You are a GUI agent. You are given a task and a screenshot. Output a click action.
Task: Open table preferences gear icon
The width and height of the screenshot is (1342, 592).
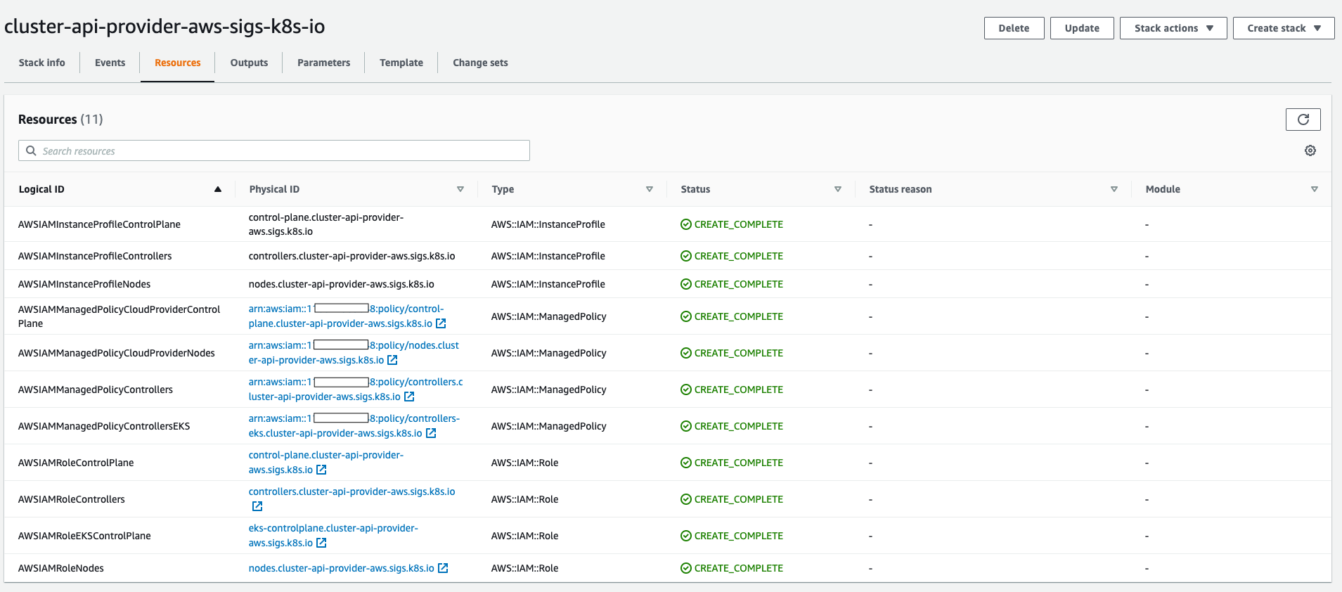pos(1310,150)
